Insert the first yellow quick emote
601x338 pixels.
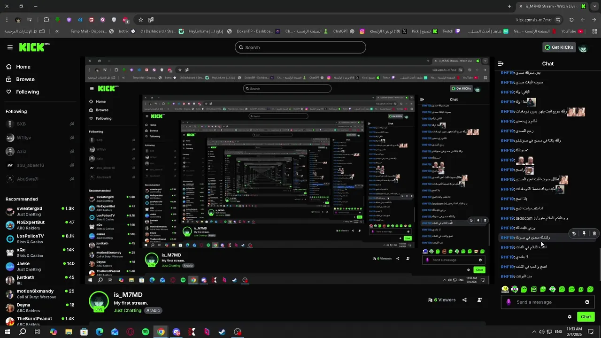click(505, 289)
